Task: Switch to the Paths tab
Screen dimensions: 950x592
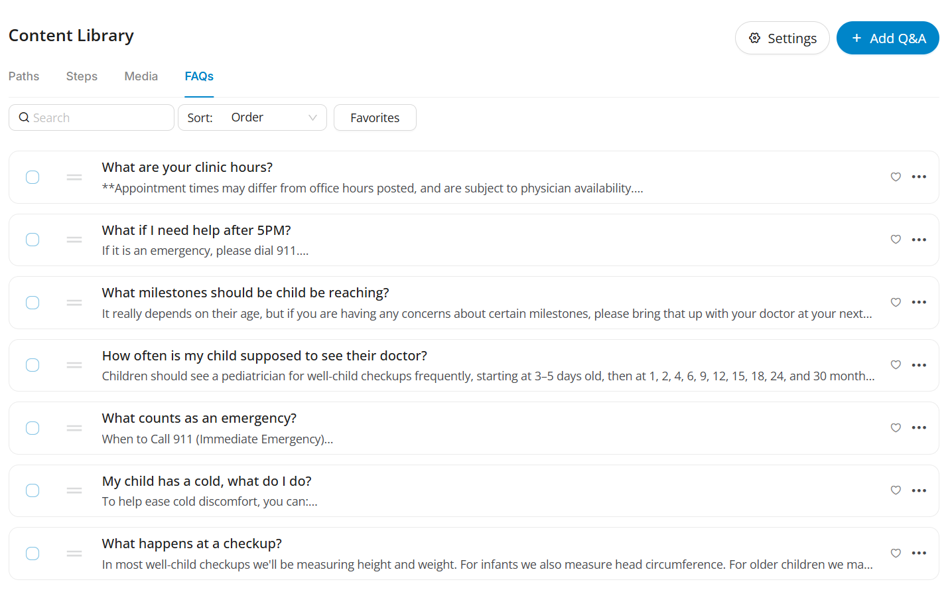Action: (24, 76)
